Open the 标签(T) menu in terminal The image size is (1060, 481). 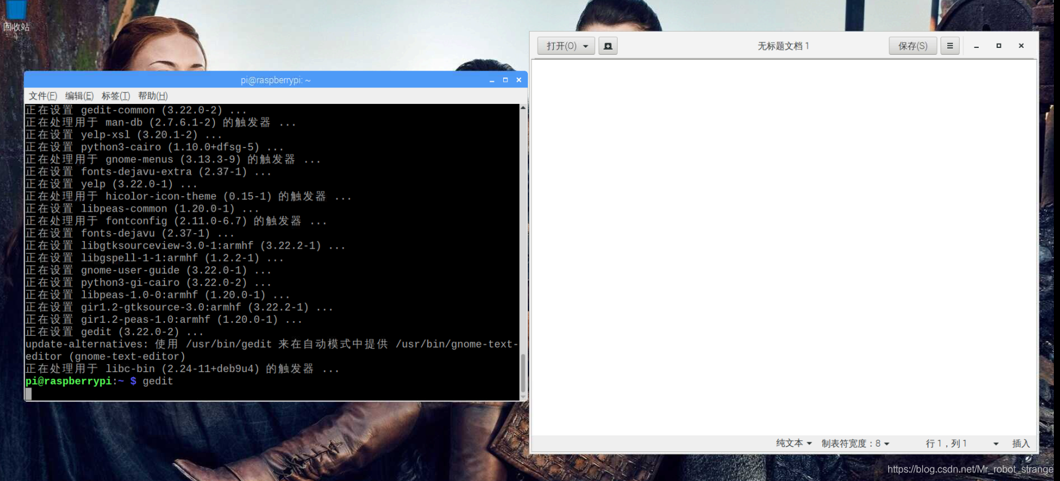(x=116, y=96)
